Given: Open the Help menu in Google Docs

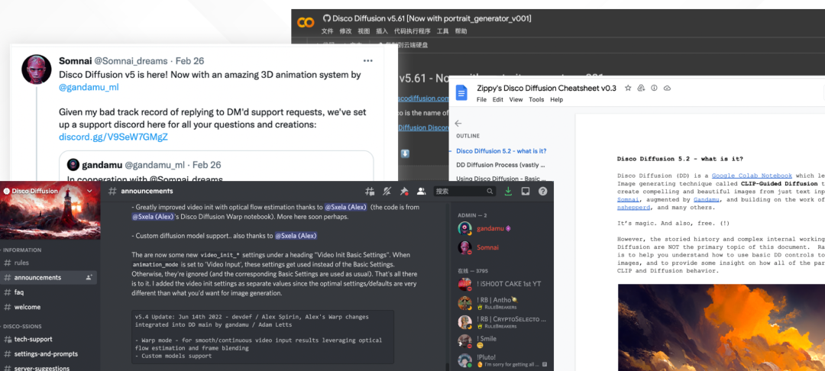Looking at the screenshot, I should click(x=556, y=99).
